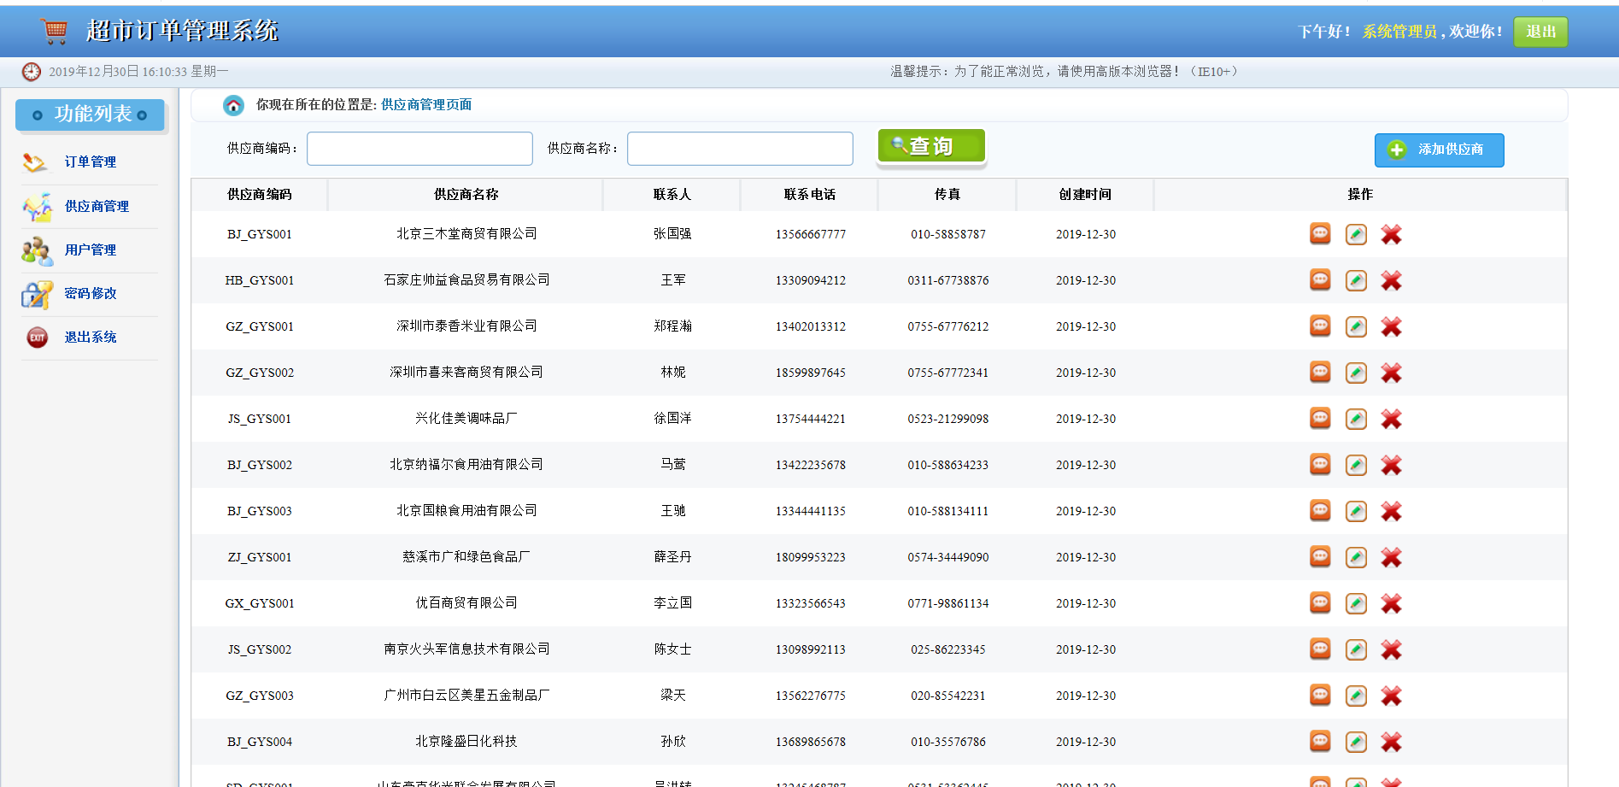View details of supplier GX_GYS001
Screen dimensions: 1619x787
(1320, 602)
